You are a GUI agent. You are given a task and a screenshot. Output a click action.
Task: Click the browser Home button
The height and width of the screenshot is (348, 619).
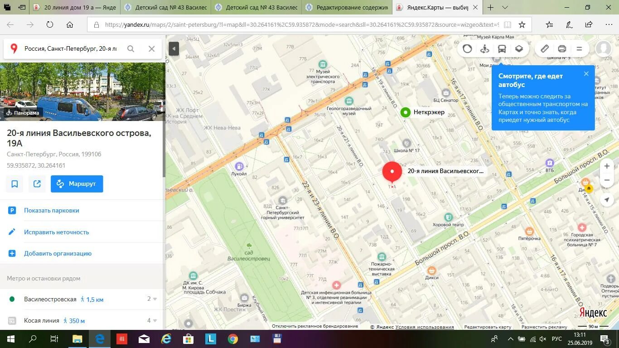(x=70, y=25)
